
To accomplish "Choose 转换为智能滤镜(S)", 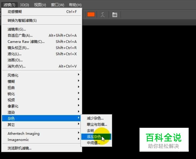I will click(x=42, y=21).
